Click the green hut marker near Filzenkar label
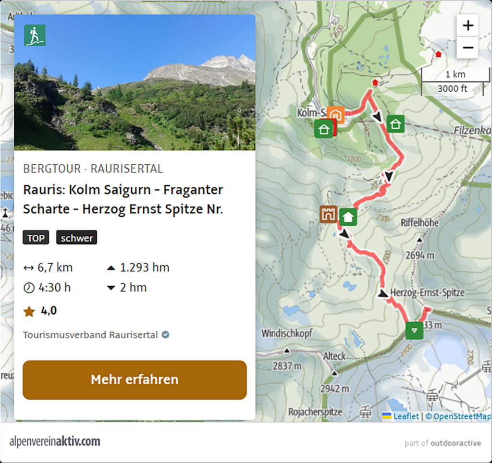This screenshot has width=492, height=463. tap(395, 124)
